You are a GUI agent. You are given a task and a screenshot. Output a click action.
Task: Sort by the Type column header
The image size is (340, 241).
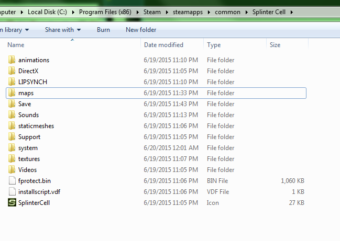[214, 45]
